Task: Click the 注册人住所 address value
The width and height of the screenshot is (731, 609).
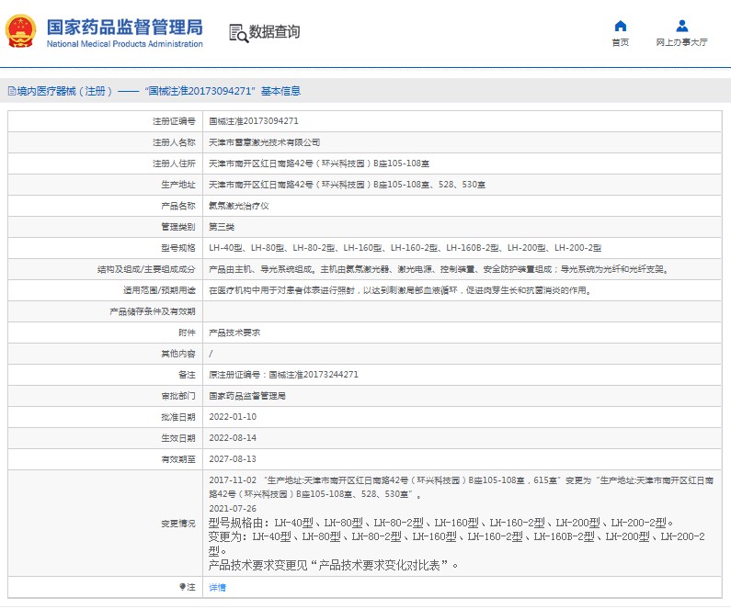Action: click(319, 164)
